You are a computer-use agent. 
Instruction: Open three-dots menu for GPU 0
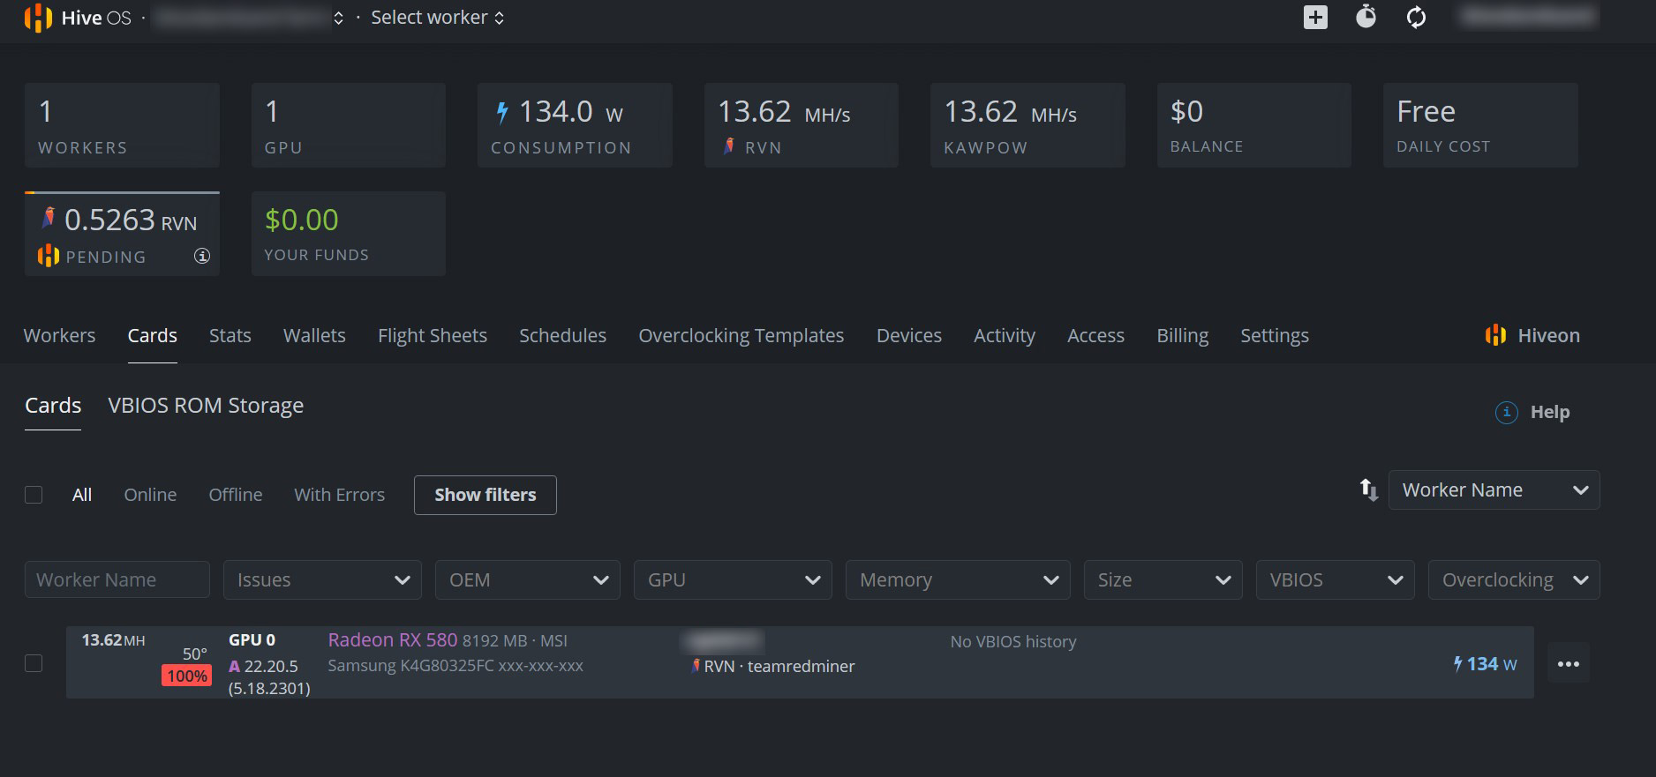point(1569,664)
